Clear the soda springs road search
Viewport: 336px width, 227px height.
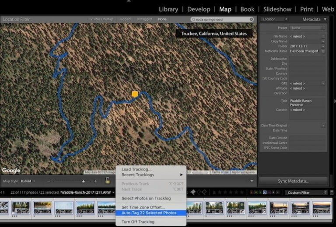pos(252,19)
